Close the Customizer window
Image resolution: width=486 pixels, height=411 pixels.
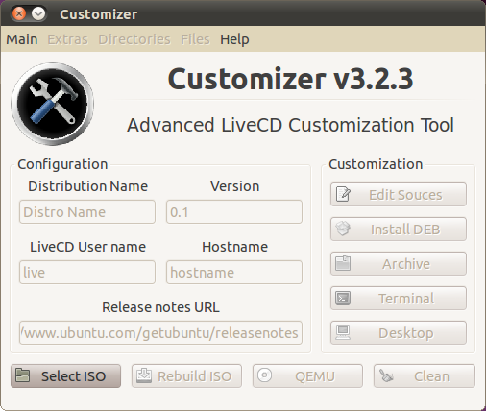coord(19,13)
